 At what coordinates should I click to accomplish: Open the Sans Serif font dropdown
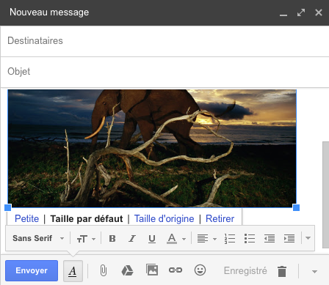[x=38, y=238]
